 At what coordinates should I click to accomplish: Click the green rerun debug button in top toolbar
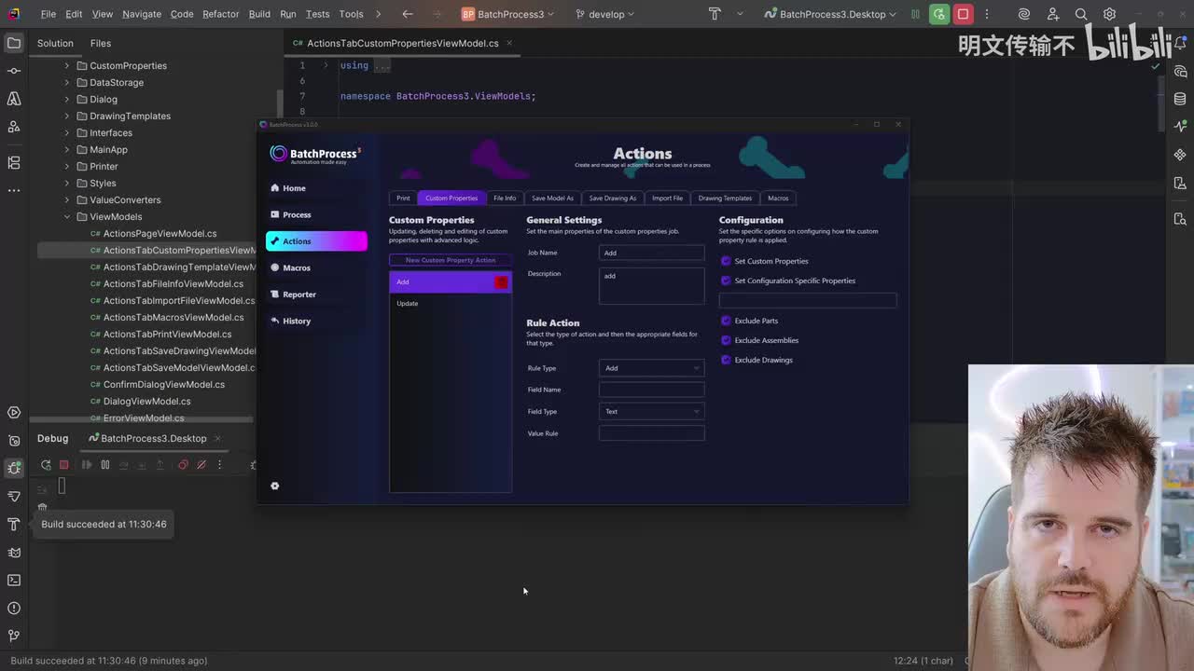point(939,14)
